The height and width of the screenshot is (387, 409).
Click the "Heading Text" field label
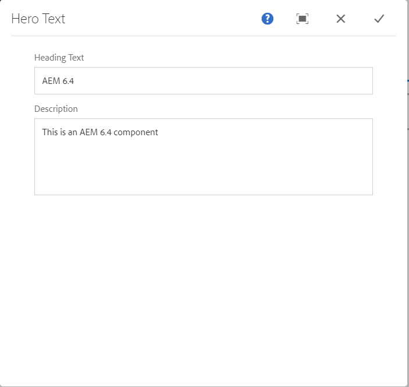pyautogui.click(x=59, y=58)
